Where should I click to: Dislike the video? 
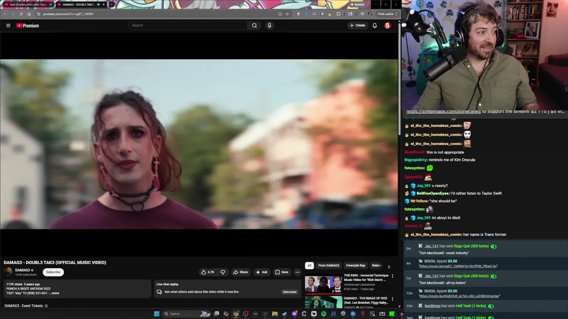(x=223, y=272)
